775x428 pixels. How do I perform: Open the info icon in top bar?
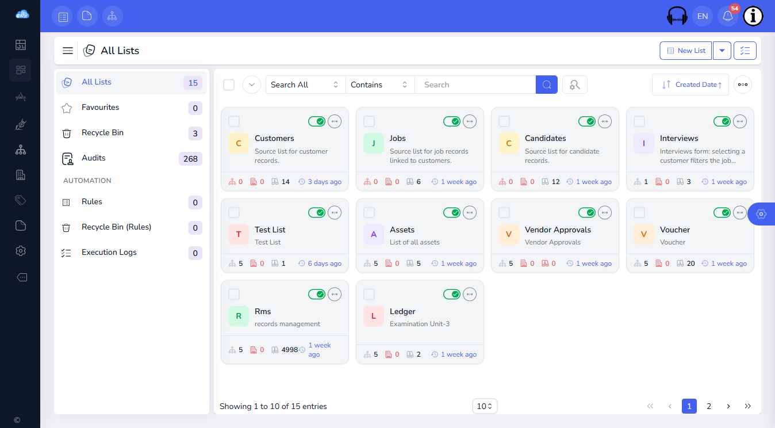point(753,16)
